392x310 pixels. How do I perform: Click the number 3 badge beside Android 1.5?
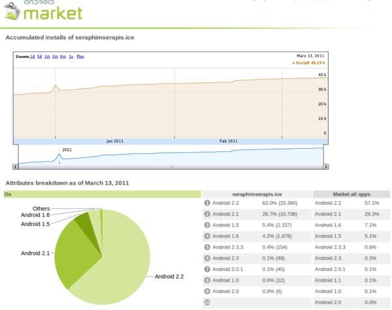click(207, 225)
